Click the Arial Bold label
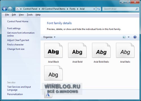 (77, 62)
